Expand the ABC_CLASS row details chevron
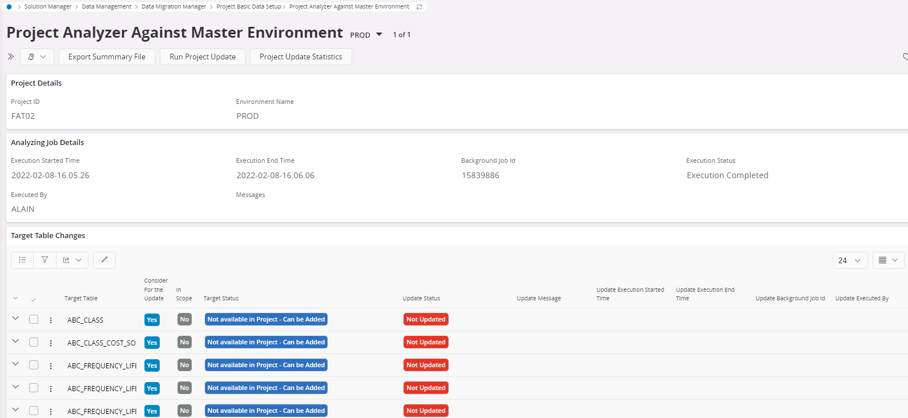The width and height of the screenshot is (908, 418). click(x=15, y=319)
